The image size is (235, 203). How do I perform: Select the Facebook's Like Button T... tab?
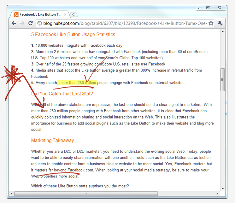pos(40,14)
